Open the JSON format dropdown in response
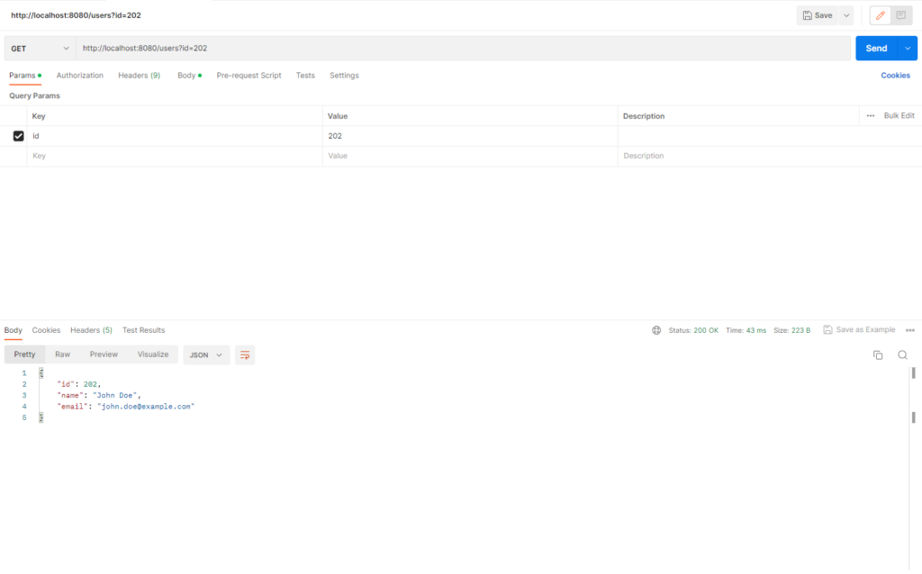The height and width of the screenshot is (574, 922). click(x=205, y=354)
